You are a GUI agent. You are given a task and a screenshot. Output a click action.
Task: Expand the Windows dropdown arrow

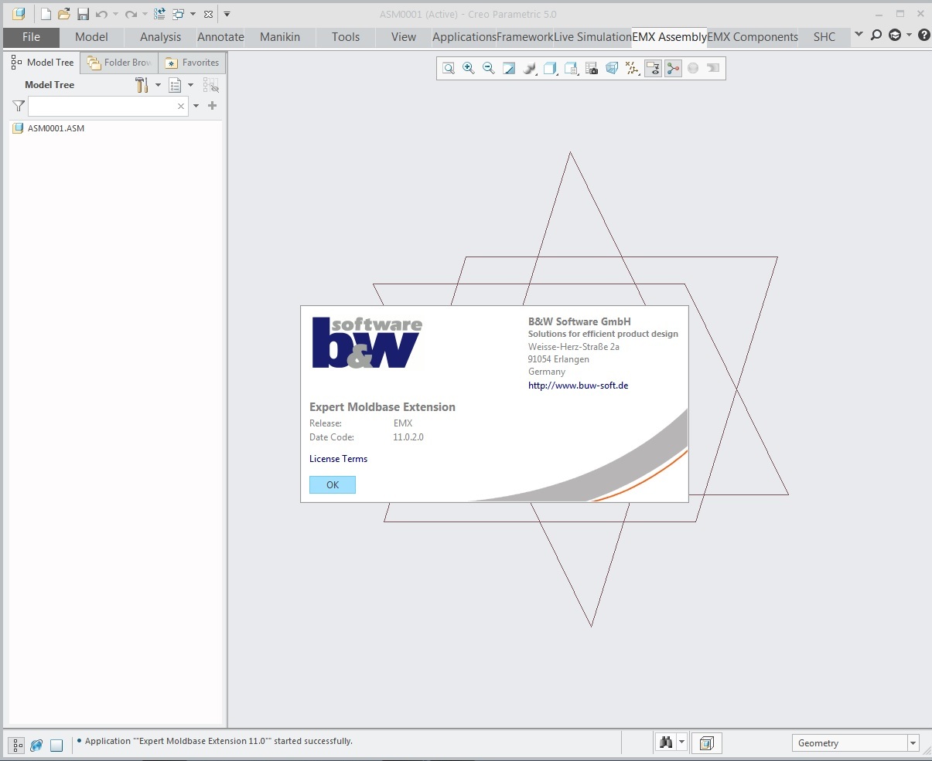pyautogui.click(x=193, y=14)
